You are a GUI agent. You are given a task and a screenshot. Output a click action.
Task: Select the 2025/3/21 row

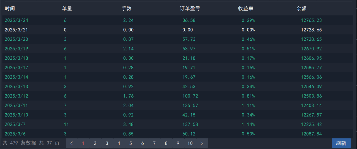(x=16, y=30)
